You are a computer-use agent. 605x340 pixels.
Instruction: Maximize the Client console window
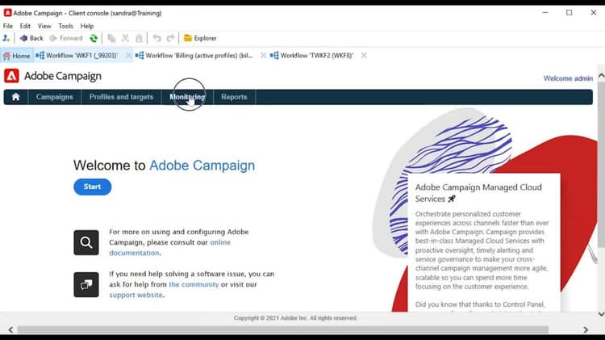pos(570,13)
